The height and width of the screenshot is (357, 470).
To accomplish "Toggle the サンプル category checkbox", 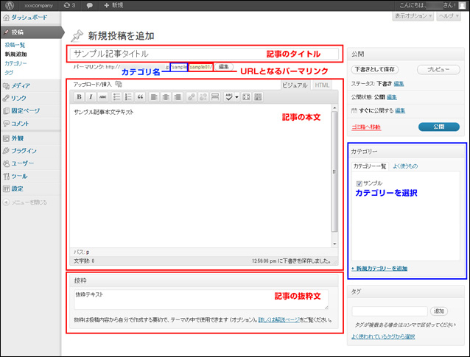I will (x=359, y=183).
